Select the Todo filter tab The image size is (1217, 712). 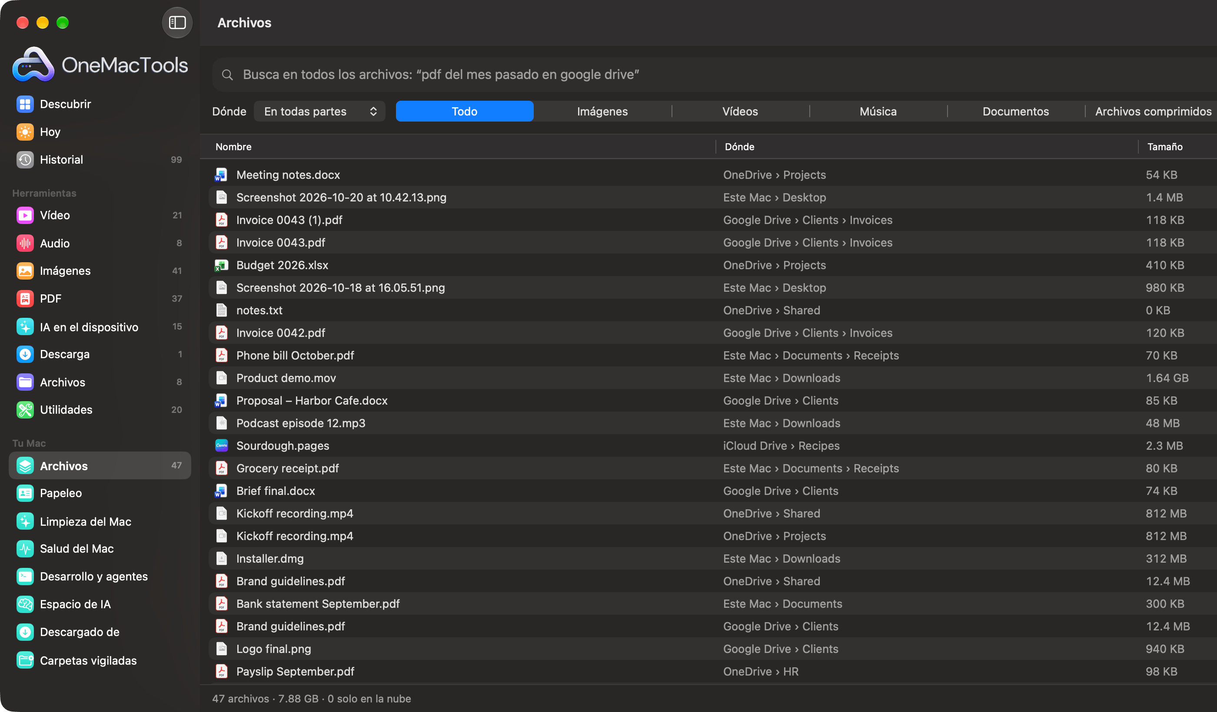click(x=464, y=112)
